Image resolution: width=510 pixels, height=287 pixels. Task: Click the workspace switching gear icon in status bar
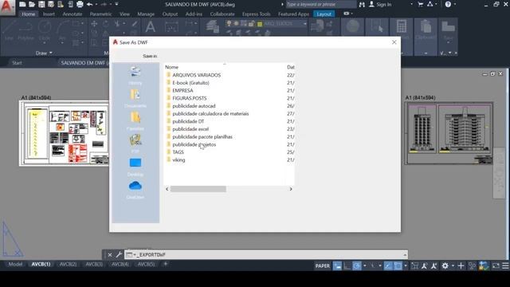tap(445, 265)
